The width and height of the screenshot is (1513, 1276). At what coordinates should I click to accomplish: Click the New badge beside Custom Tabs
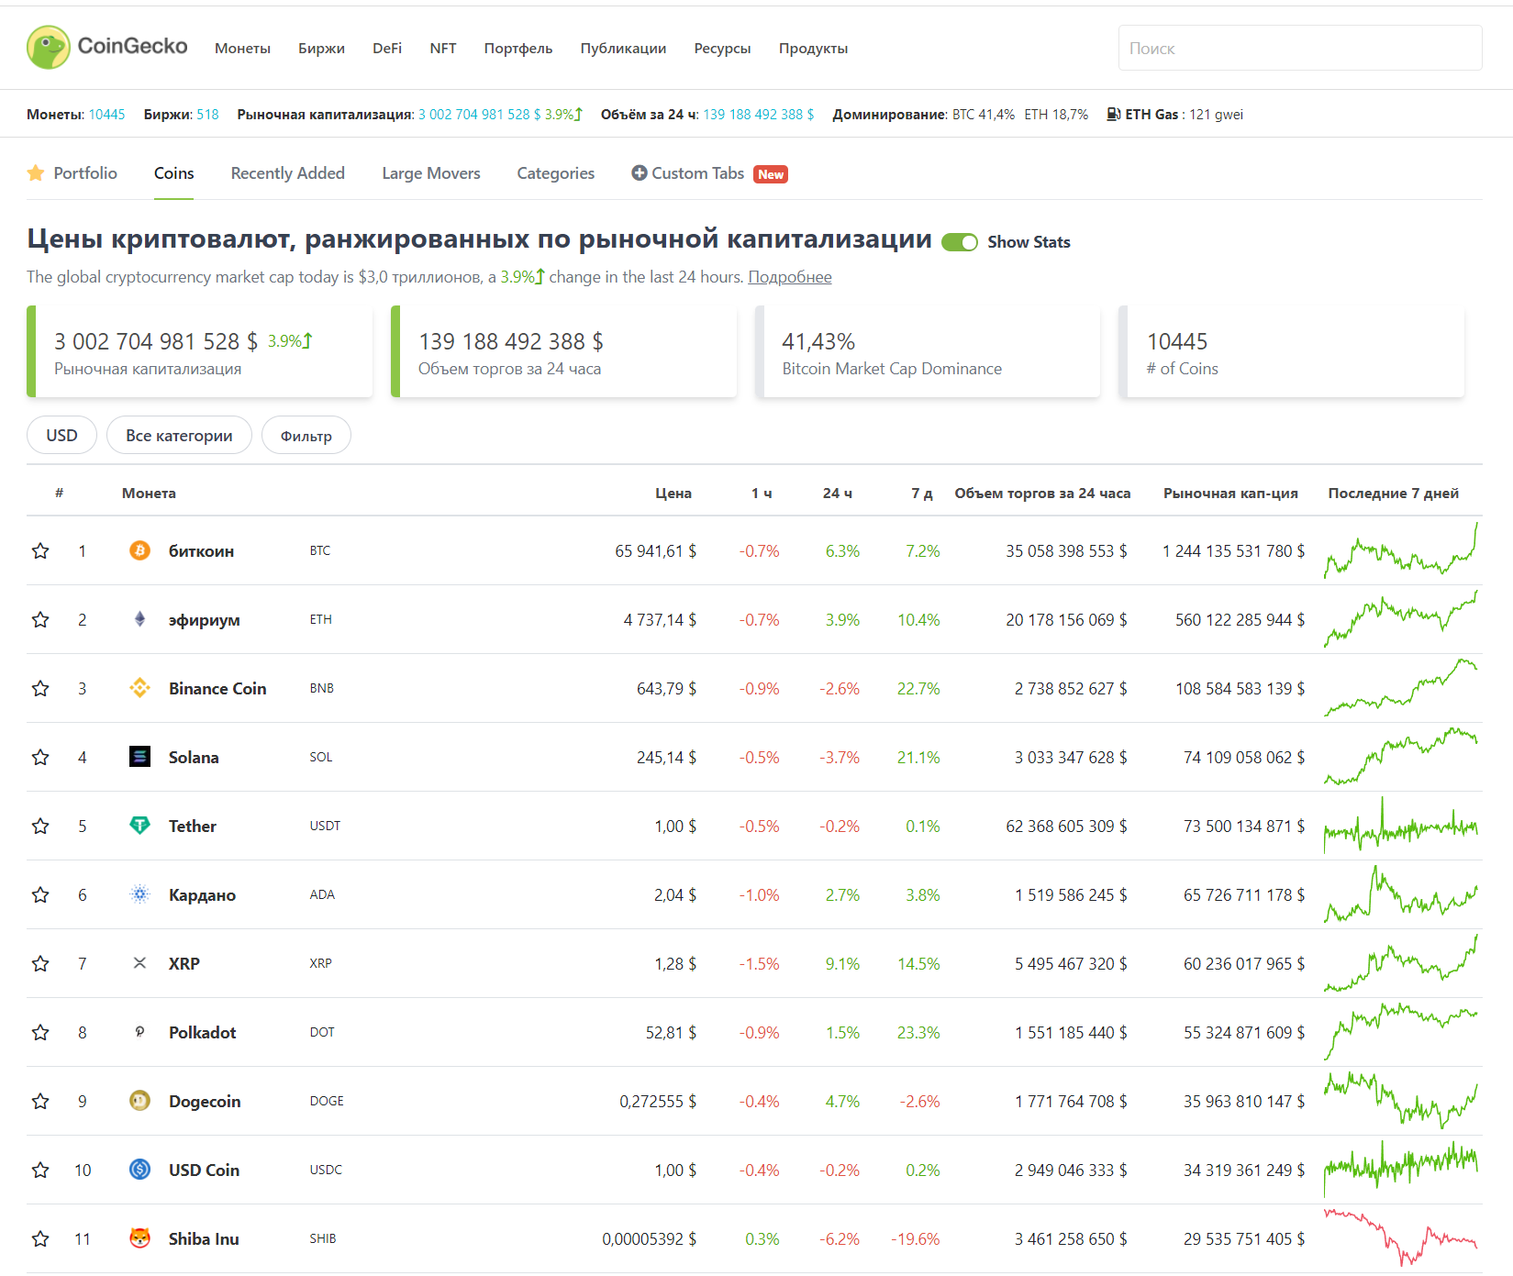[x=771, y=174]
